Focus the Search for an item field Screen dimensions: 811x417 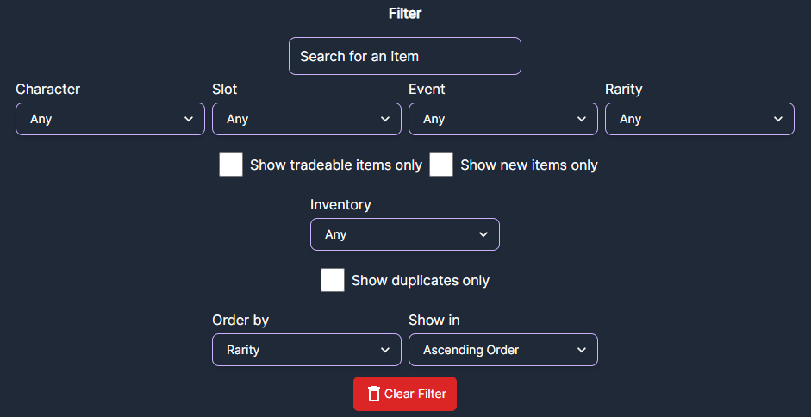point(405,56)
